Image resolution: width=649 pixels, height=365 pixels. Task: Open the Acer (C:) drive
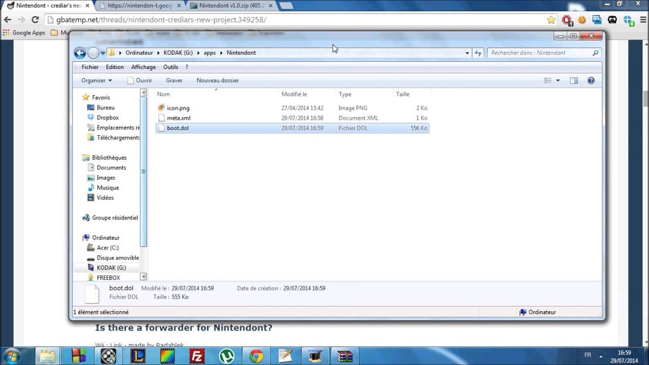coord(107,248)
